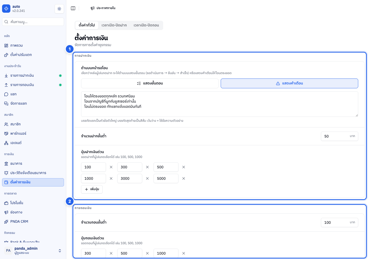Screen dimensions: 373x259
Task: Select the แสดงขั้นตอน display option
Action: [150, 83]
